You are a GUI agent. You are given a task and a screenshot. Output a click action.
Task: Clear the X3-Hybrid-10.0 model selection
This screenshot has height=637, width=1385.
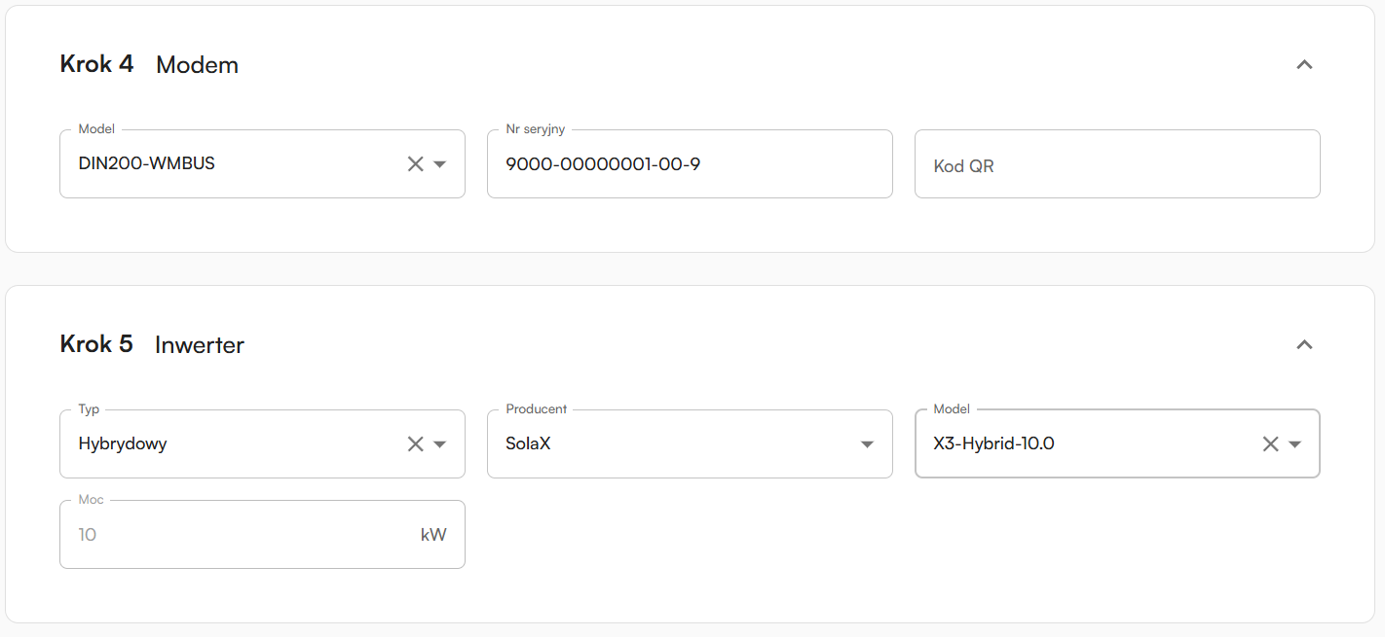point(1270,444)
